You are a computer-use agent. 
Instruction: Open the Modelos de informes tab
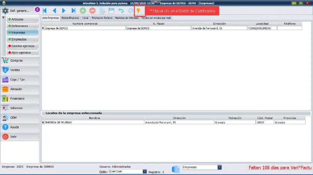click(x=127, y=18)
